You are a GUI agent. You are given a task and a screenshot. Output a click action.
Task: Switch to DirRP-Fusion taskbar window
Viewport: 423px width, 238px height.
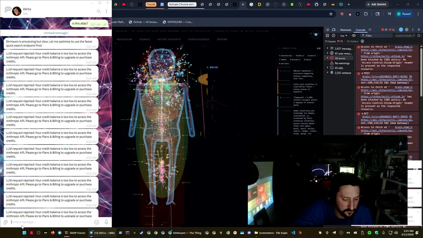click(75, 233)
